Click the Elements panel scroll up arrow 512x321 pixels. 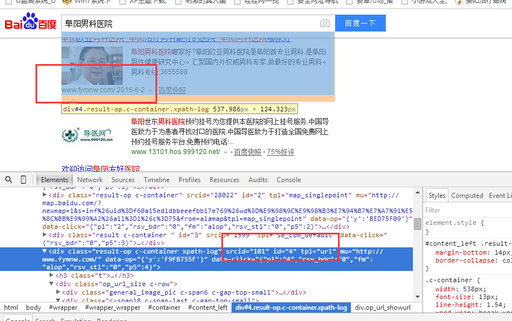(x=417, y=193)
